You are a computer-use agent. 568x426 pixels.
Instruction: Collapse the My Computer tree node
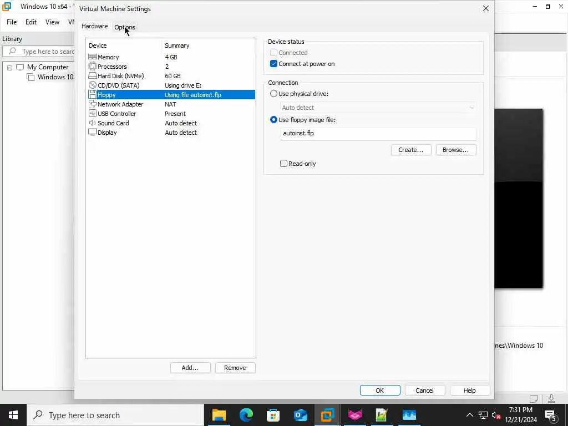[x=10, y=67]
